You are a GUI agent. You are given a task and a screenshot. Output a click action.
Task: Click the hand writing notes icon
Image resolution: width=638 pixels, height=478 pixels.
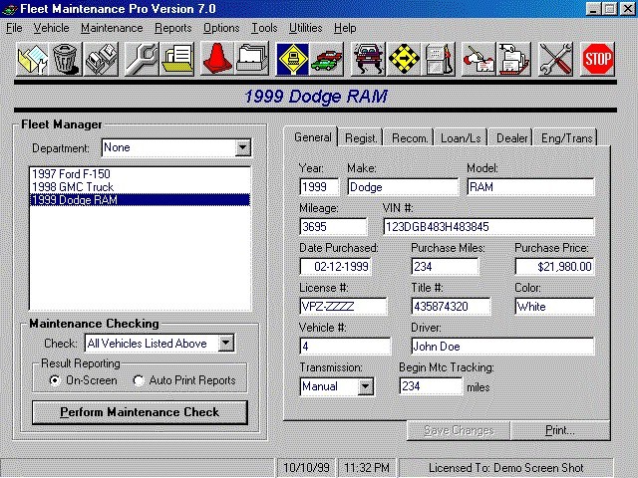[x=478, y=60]
